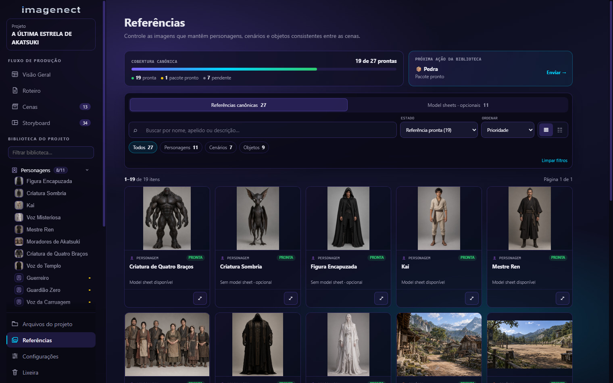Select the Referências sidebar item
613x383 pixels.
(x=51, y=340)
